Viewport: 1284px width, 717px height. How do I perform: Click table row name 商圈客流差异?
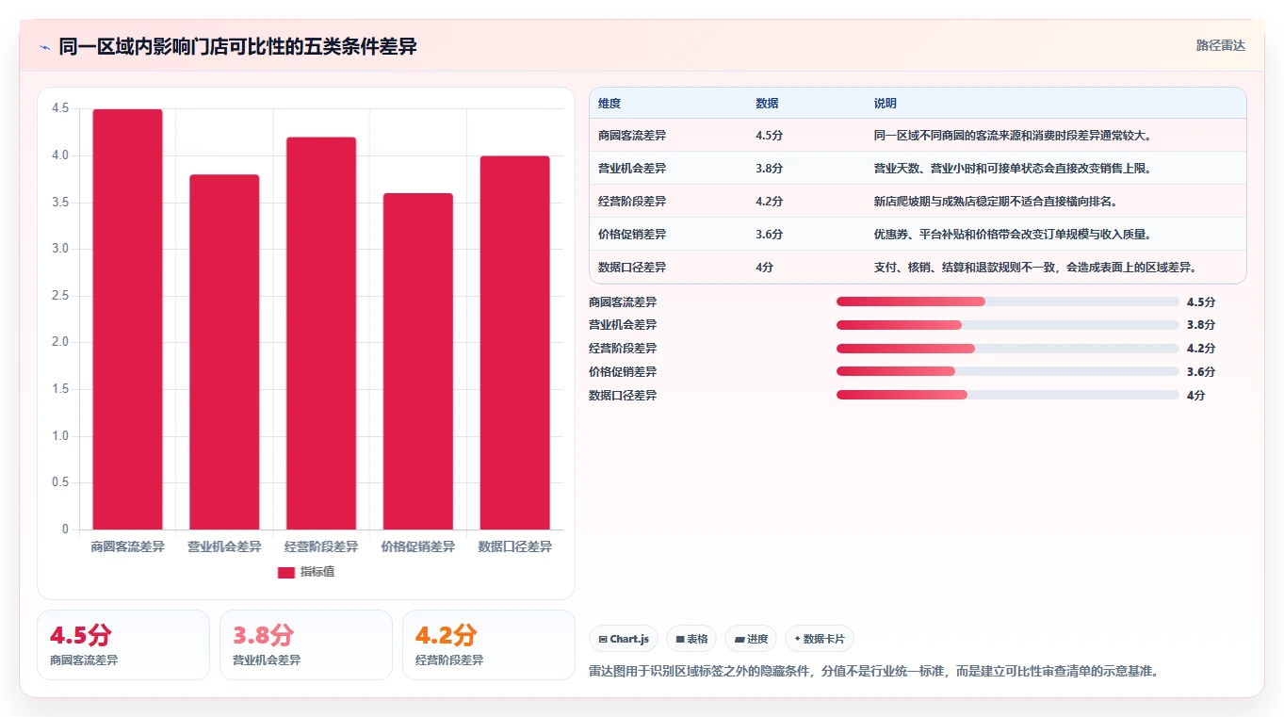(x=632, y=136)
